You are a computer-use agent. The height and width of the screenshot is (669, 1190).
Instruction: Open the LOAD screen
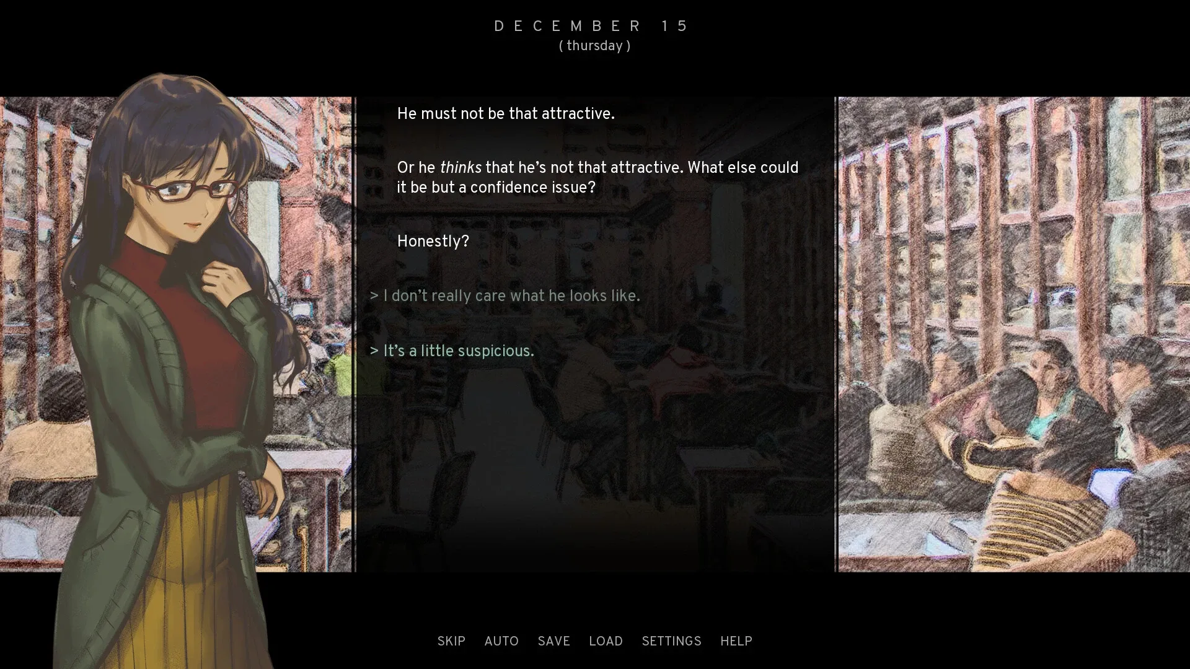[x=606, y=641]
